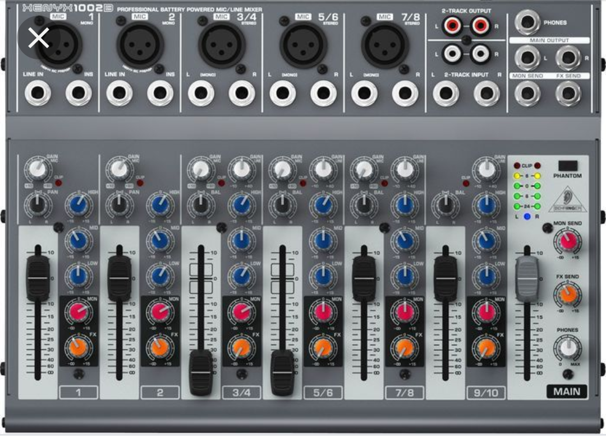Click channel 2 LINE IN jack
This screenshot has width=606, height=439.
pyautogui.click(x=120, y=93)
